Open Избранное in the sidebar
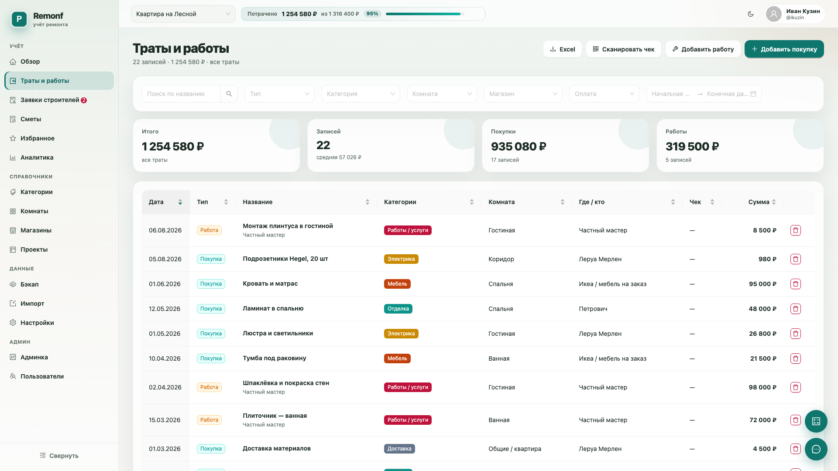 [x=59, y=138]
